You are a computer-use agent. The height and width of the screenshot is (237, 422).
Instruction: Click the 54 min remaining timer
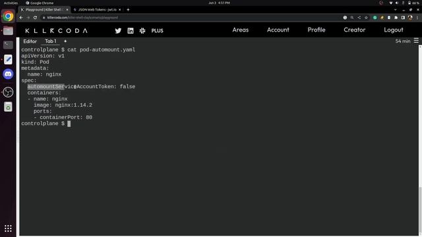(403, 41)
